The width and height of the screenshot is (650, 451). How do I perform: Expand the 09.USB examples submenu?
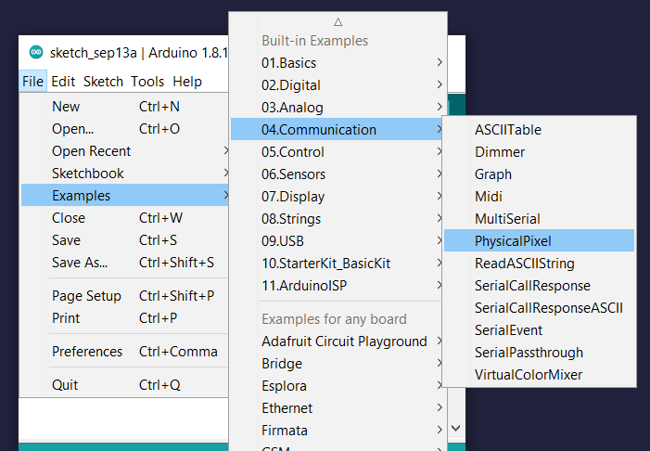[337, 241]
